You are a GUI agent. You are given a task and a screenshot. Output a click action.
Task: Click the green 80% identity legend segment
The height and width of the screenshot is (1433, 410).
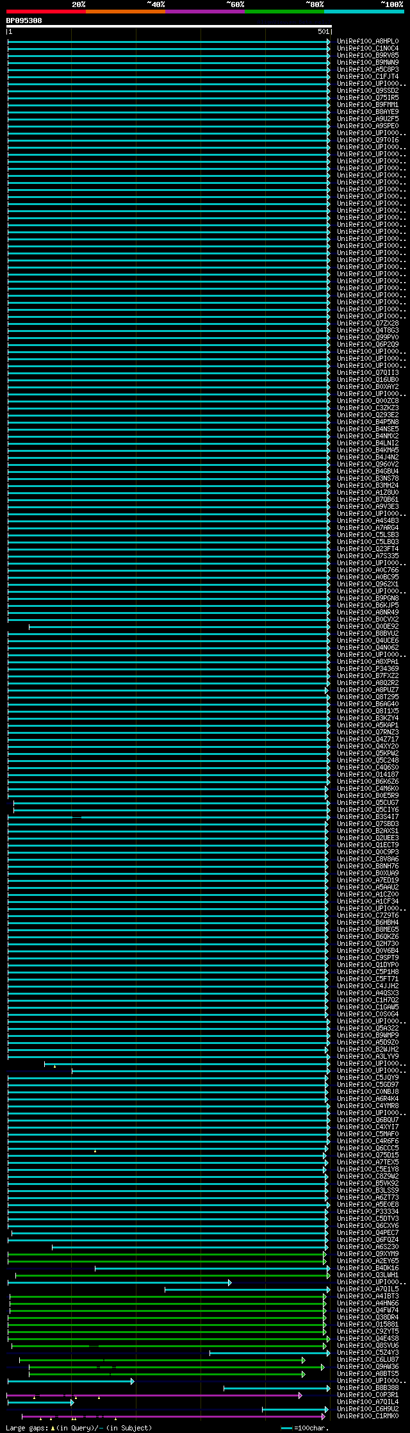pos(284,11)
